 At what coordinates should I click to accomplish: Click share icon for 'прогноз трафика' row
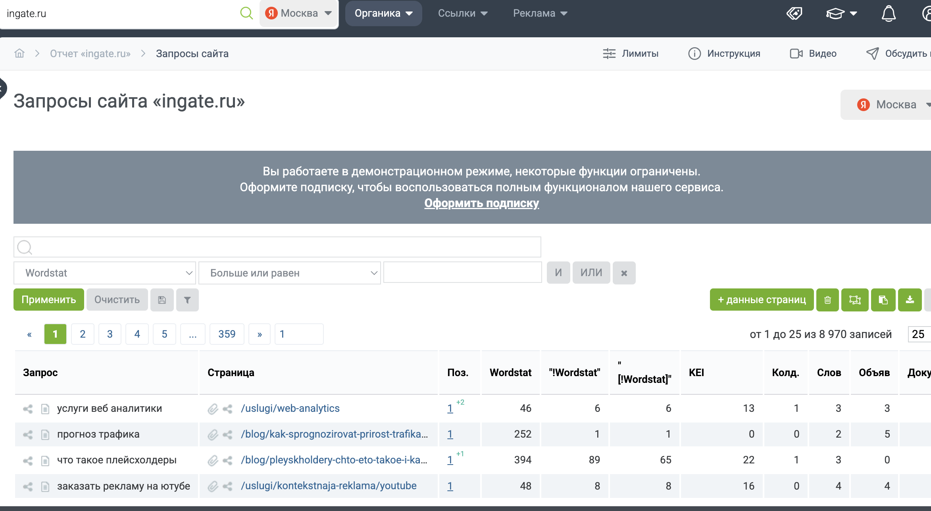[x=28, y=434]
